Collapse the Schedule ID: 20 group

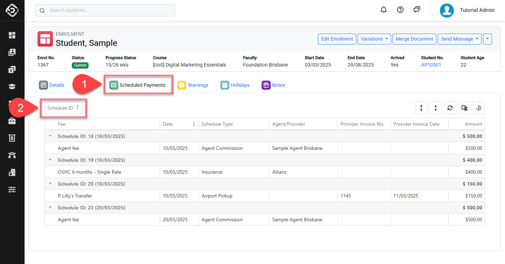tap(50, 184)
